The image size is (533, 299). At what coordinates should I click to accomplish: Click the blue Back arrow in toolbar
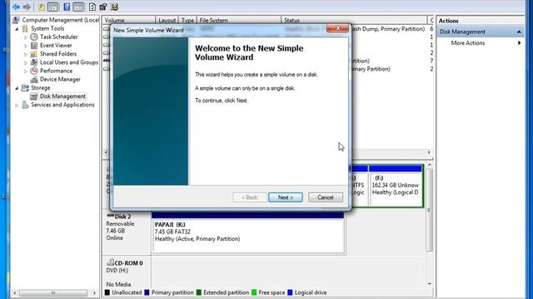16,7
